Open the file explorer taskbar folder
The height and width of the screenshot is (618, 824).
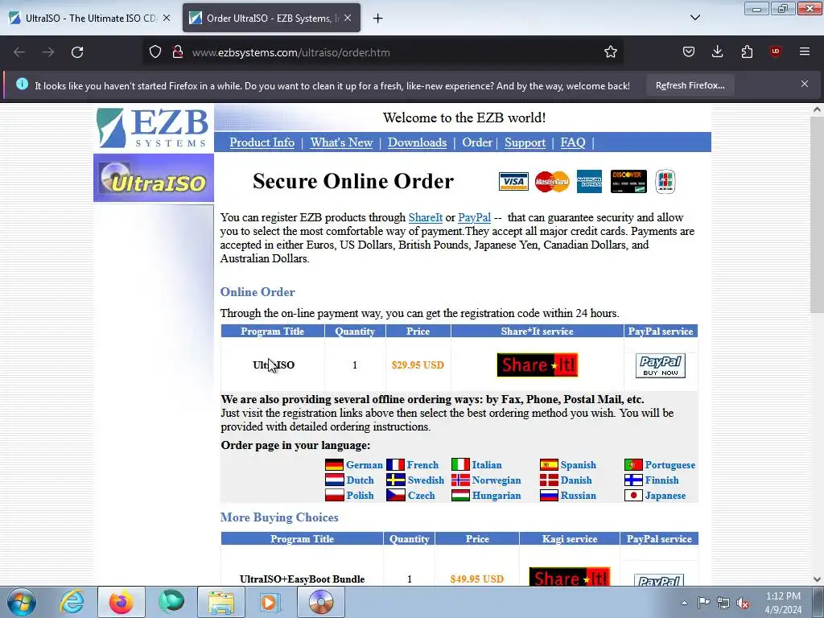220,602
